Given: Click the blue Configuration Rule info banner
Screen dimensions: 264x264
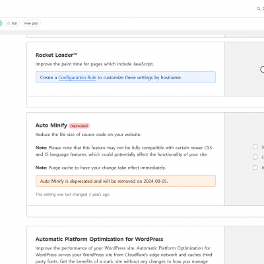Looking at the screenshot, I should (125, 77).
